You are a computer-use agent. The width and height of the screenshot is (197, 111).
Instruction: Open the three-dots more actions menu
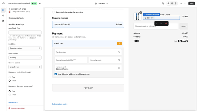point(40,3)
